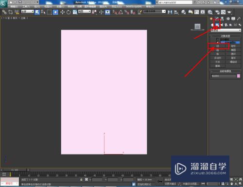Screen dimensions: 243x187
Task: Activate the Select and Move tool
Action: pos(62,12)
